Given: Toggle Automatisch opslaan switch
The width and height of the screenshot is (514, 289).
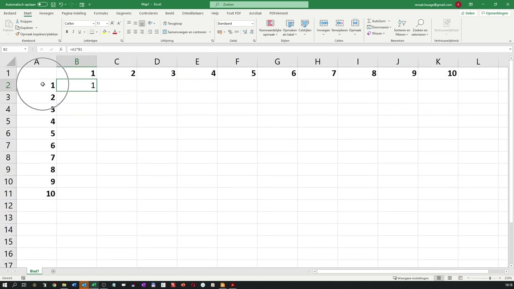Looking at the screenshot, I should click(x=42, y=4).
